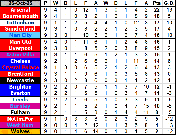
Task: Click the West Ham team name
Action: (20, 125)
